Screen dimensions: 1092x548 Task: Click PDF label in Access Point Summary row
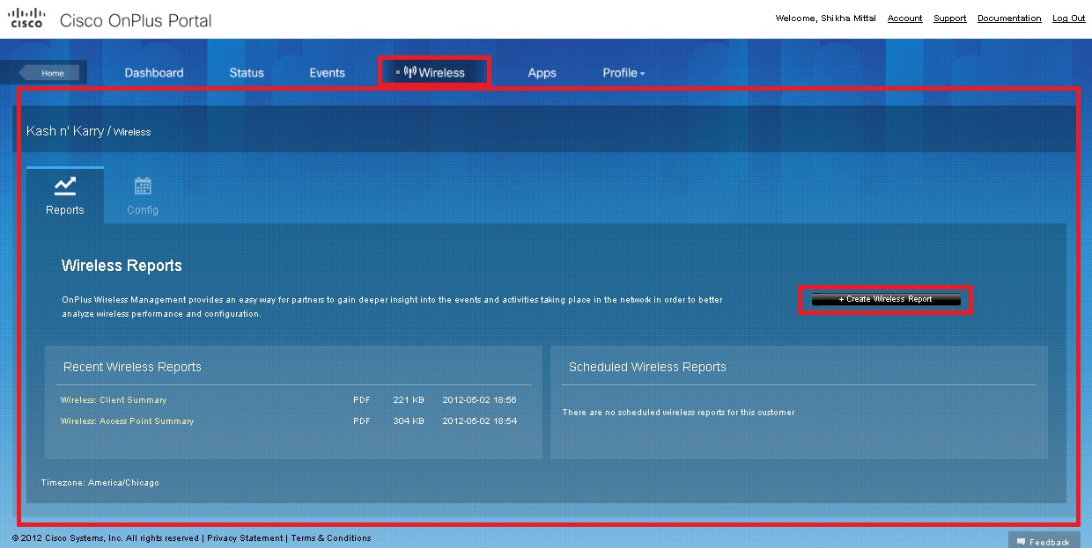[x=362, y=421]
